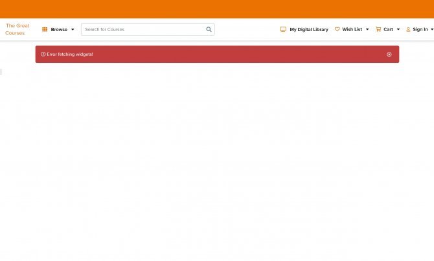Focus the Search for Courses field
The width and height of the screenshot is (434, 261).
coord(148,29)
